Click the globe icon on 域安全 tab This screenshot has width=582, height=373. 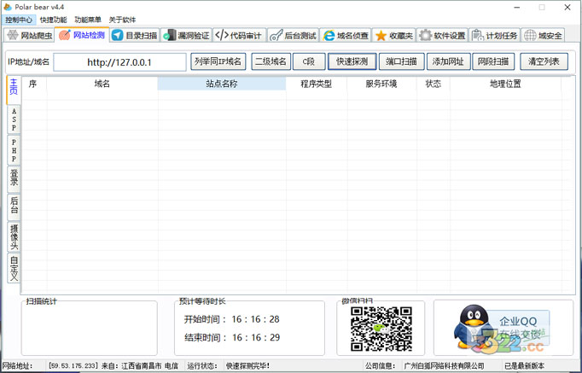click(530, 36)
